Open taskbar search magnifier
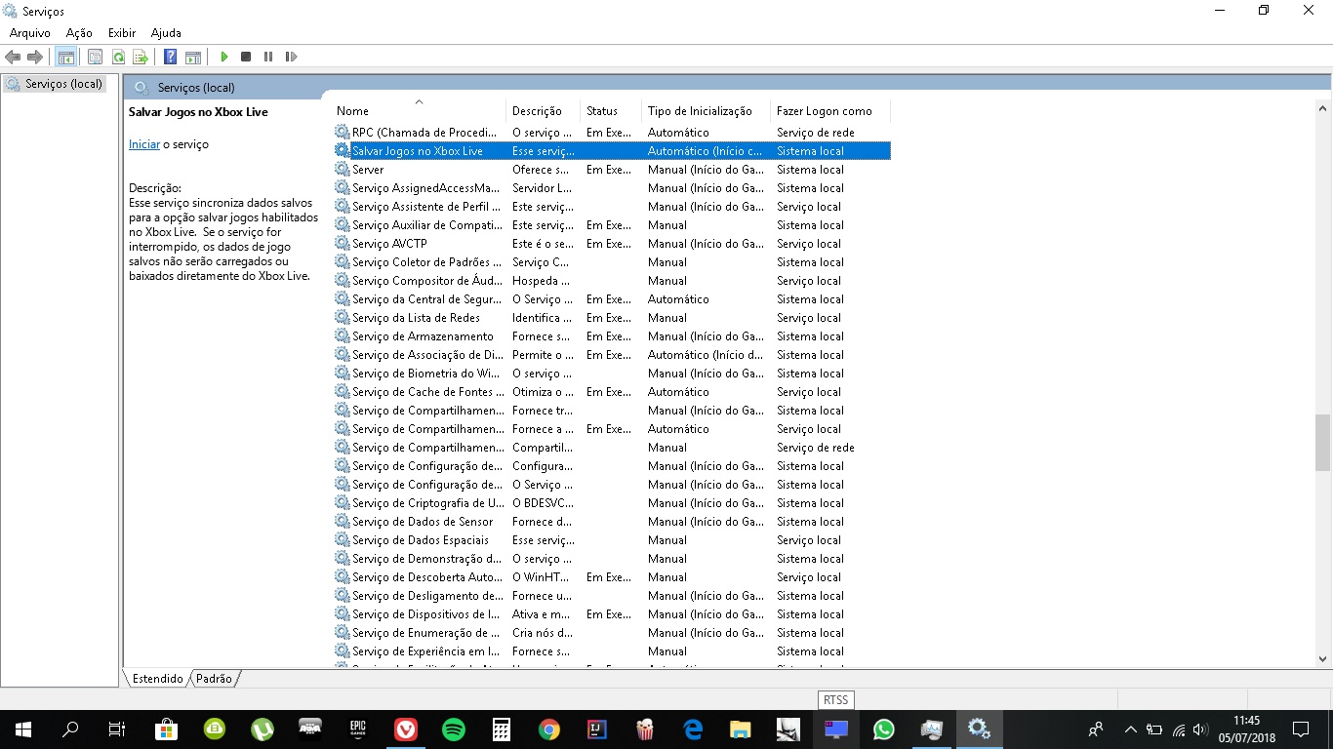 coord(70,729)
